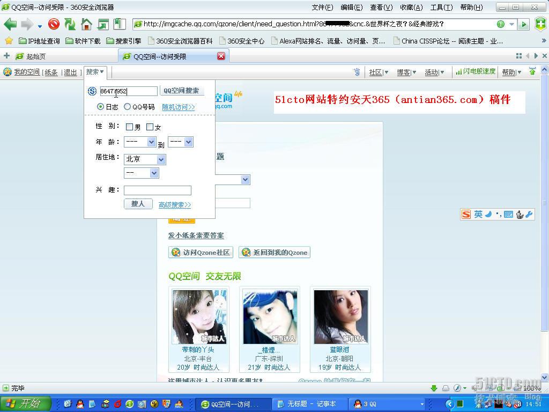Screen dimensions: 549x412
Task: Click the green go arrow beside address bar
Action: click(523, 24)
